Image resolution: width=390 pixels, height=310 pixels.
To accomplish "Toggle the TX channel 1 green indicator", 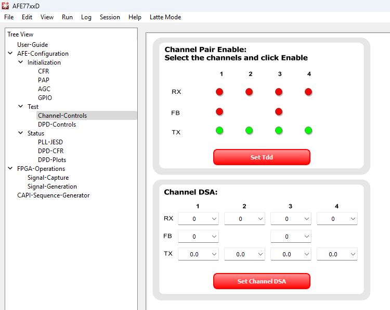I will tap(219, 130).
